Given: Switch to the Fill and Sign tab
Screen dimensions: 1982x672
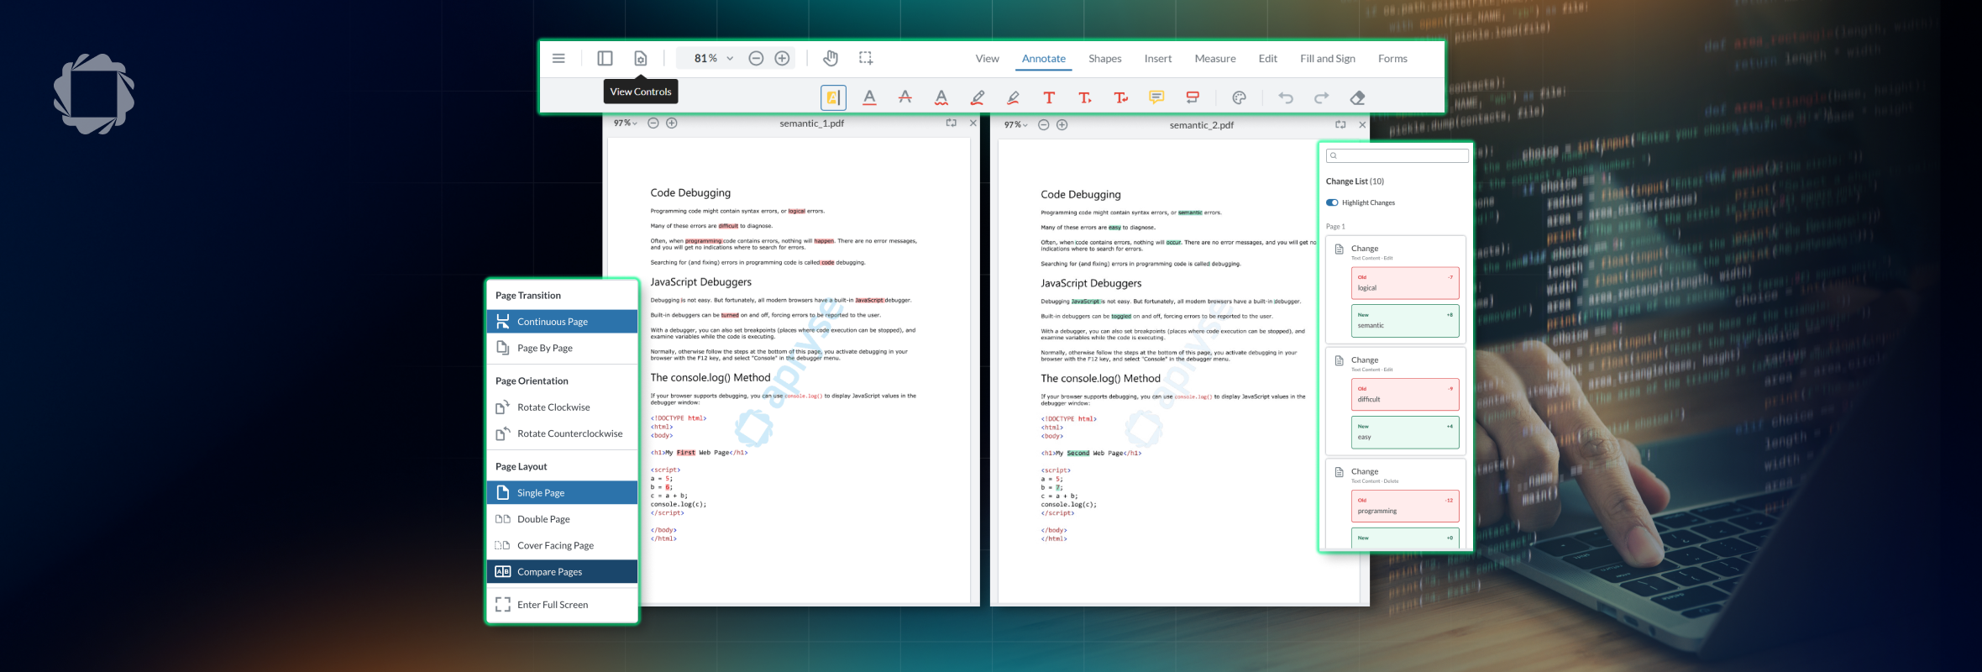Looking at the screenshot, I should 1328,58.
